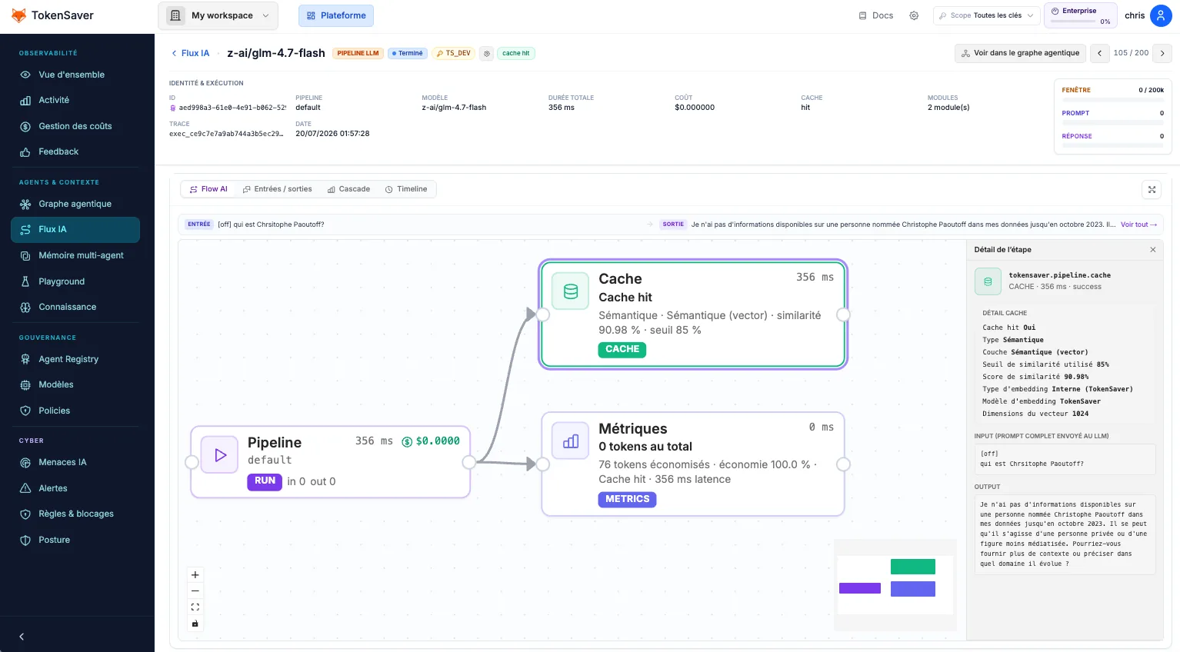Click the Voir tout link
The width and height of the screenshot is (1180, 652).
click(x=1138, y=225)
